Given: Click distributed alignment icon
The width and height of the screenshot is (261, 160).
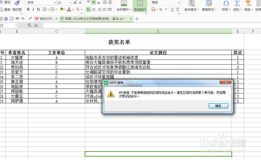Looking at the screenshot, I should 110,9.
